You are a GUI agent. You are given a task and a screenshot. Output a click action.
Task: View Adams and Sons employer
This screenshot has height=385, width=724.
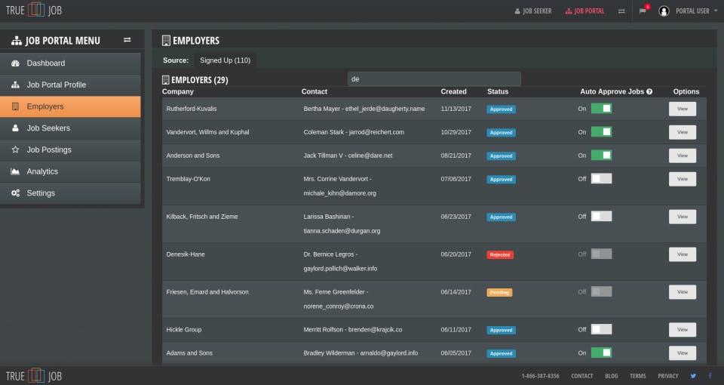pos(683,353)
